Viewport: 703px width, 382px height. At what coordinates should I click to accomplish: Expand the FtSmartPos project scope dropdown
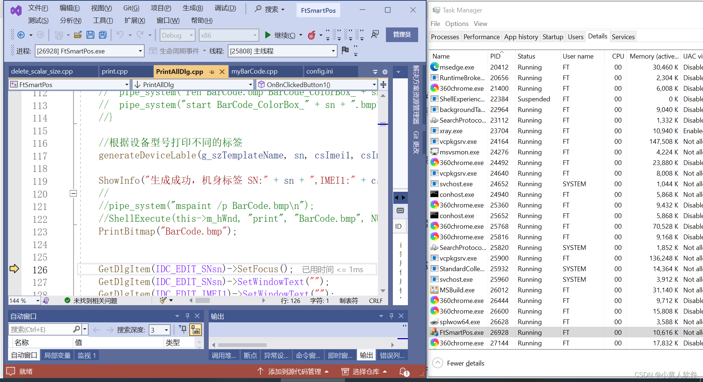click(69, 85)
